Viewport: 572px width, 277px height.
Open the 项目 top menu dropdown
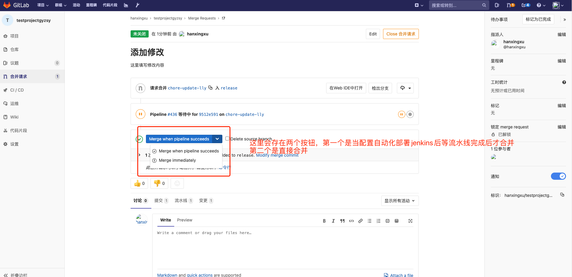pyautogui.click(x=43, y=5)
